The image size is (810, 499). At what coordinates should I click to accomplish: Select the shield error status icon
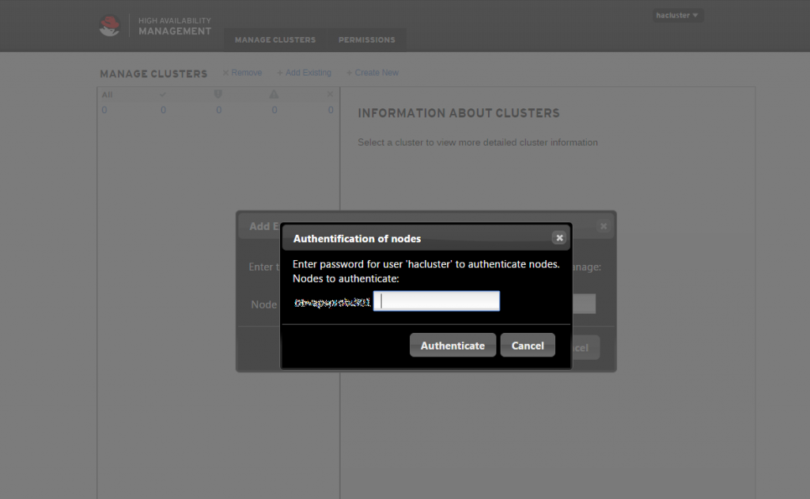point(218,94)
